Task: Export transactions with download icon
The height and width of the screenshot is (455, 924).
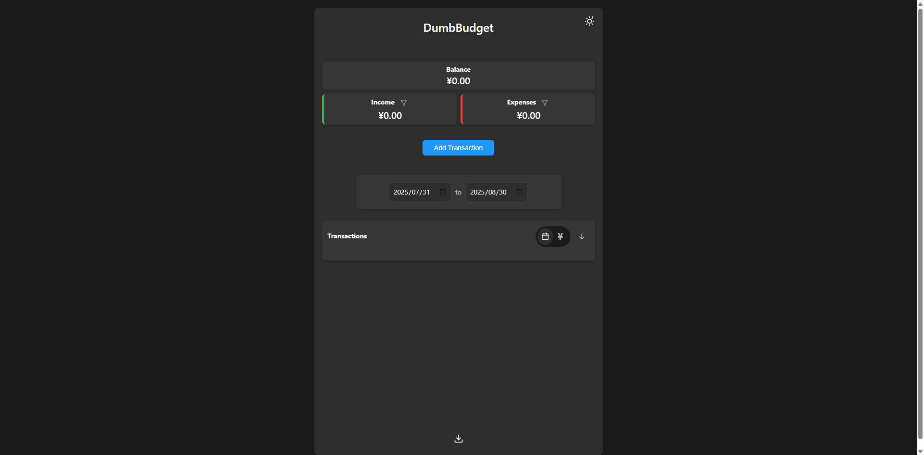Action: 459,439
